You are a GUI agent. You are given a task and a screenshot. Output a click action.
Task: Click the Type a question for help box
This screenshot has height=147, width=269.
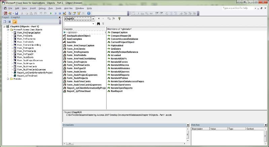click(238, 8)
